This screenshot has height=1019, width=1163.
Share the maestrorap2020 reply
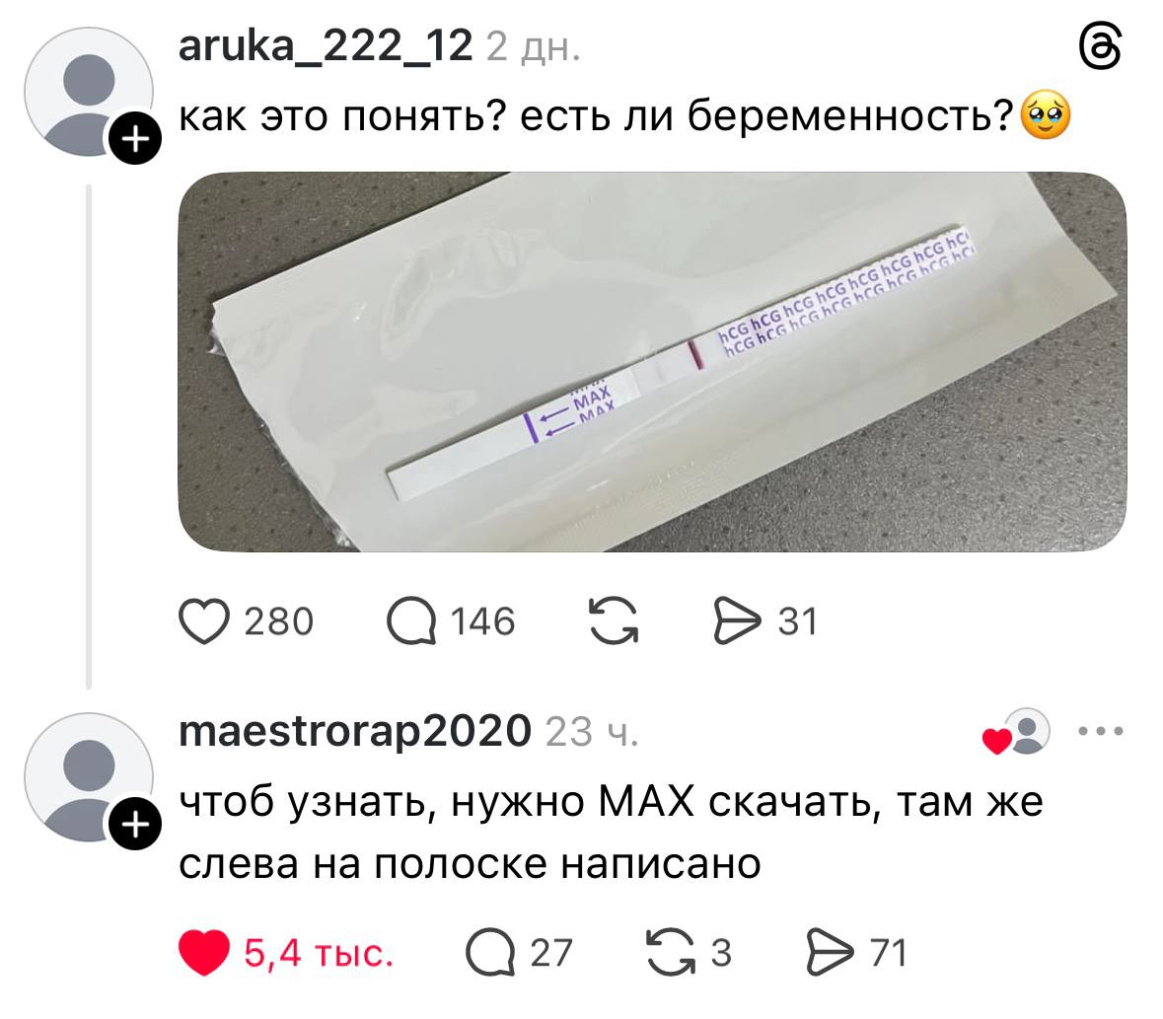click(x=830, y=952)
